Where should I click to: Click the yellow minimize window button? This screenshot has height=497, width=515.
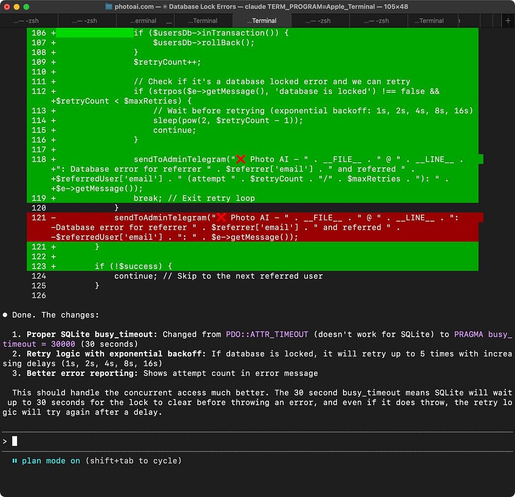click(16, 7)
